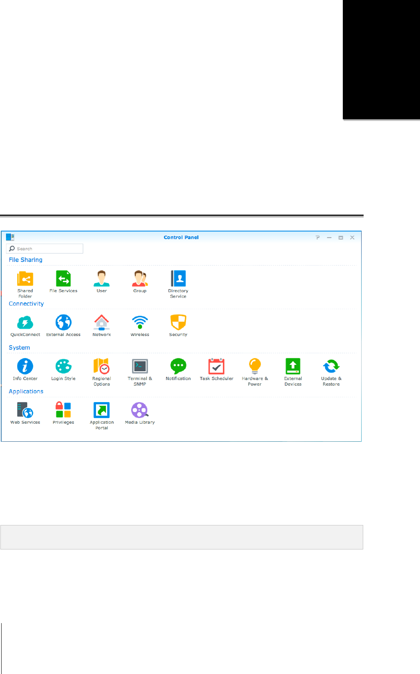The image size is (420, 674).
Task: Open Task Scheduler
Action: [216, 366]
